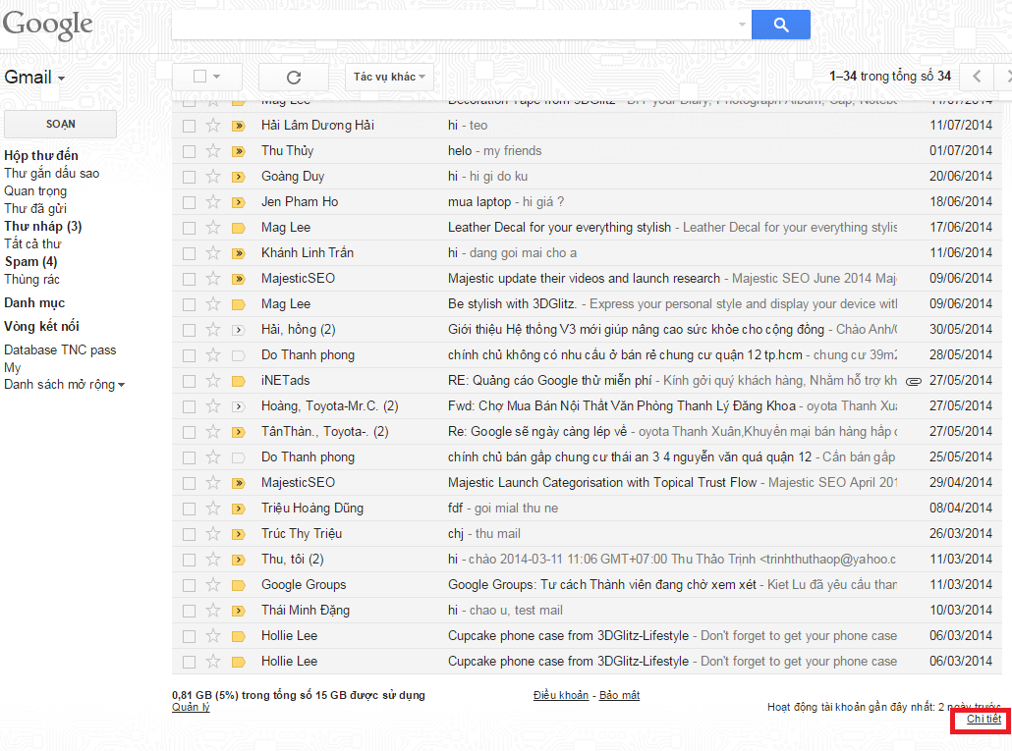Open the Điều khoản terms link
Viewport: 1012px width, 751px height.
point(561,695)
